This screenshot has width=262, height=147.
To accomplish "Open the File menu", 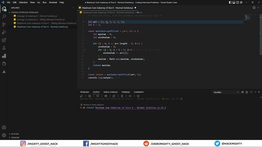I will coord(9,2).
